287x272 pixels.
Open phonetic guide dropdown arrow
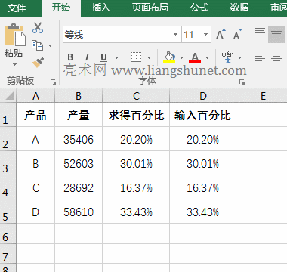click(239, 57)
